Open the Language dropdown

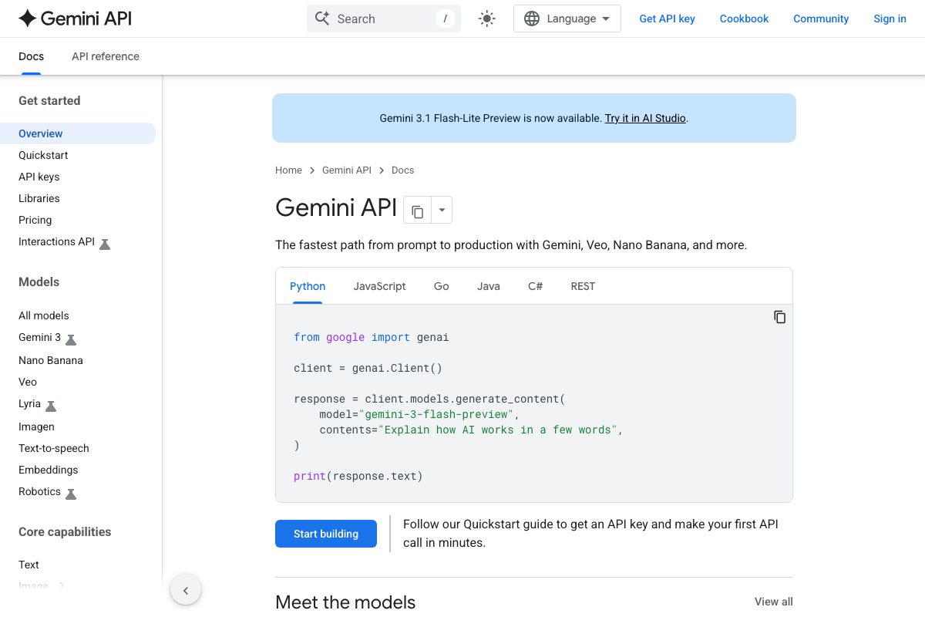click(x=567, y=18)
